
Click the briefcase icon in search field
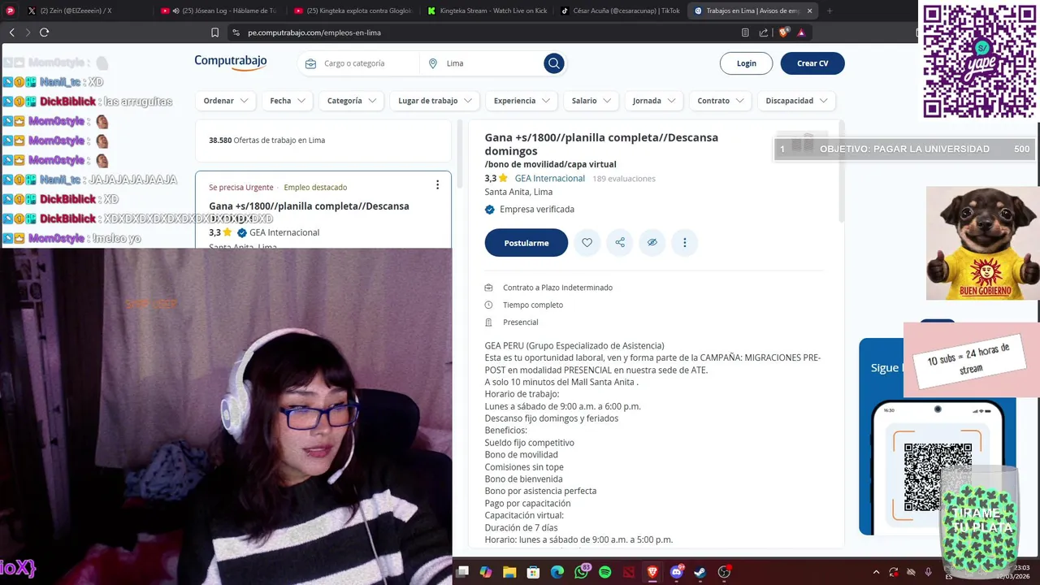(310, 63)
